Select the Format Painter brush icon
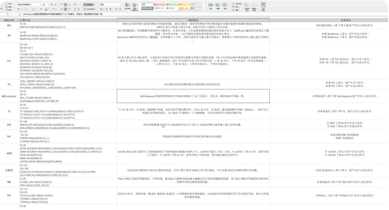Image resolution: width=389 pixels, height=210 pixels. (x=6, y=10)
